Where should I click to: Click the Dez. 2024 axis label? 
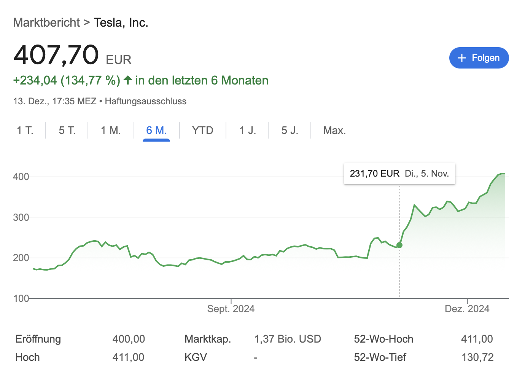[467, 309]
